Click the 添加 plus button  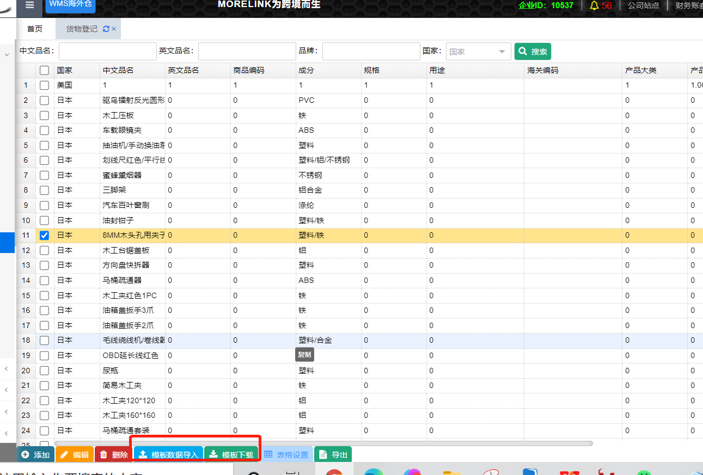[35, 454]
